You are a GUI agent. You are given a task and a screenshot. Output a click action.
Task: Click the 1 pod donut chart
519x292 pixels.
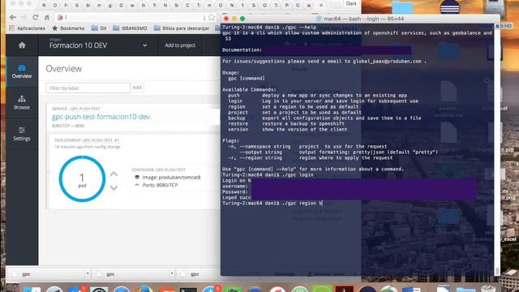click(82, 178)
